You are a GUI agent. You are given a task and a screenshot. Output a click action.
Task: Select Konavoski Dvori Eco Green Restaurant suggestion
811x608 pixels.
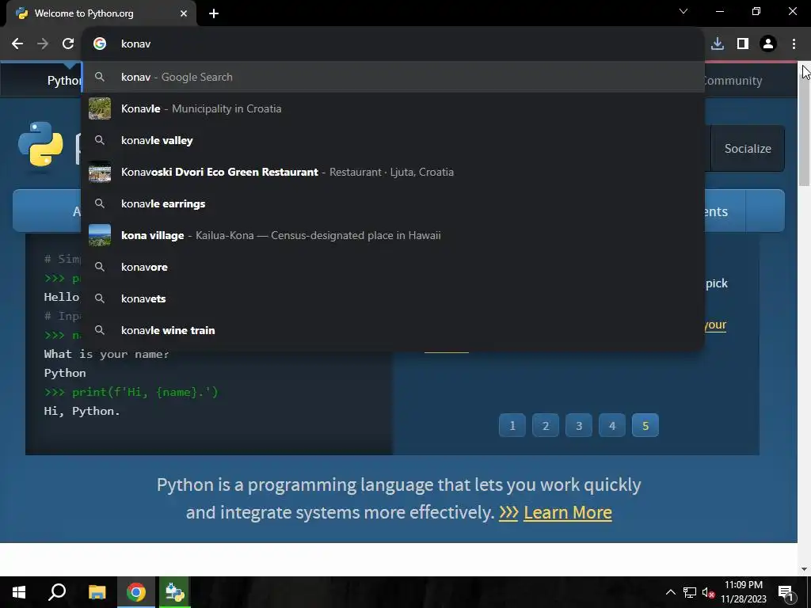tap(394, 172)
